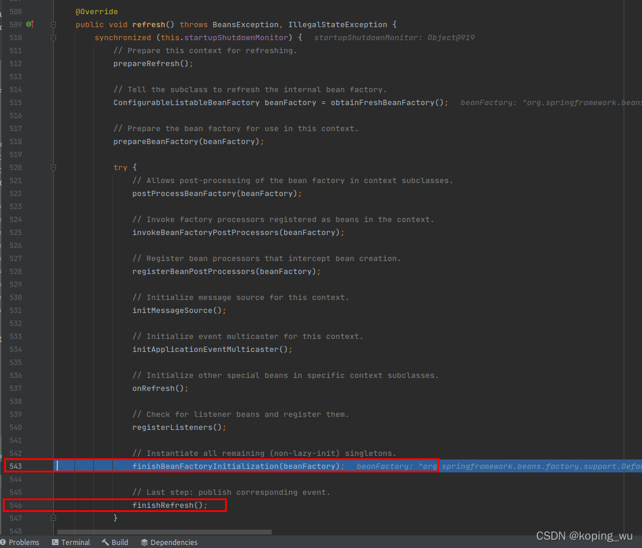
Task: Open the Build tool window tab
Action: point(115,542)
